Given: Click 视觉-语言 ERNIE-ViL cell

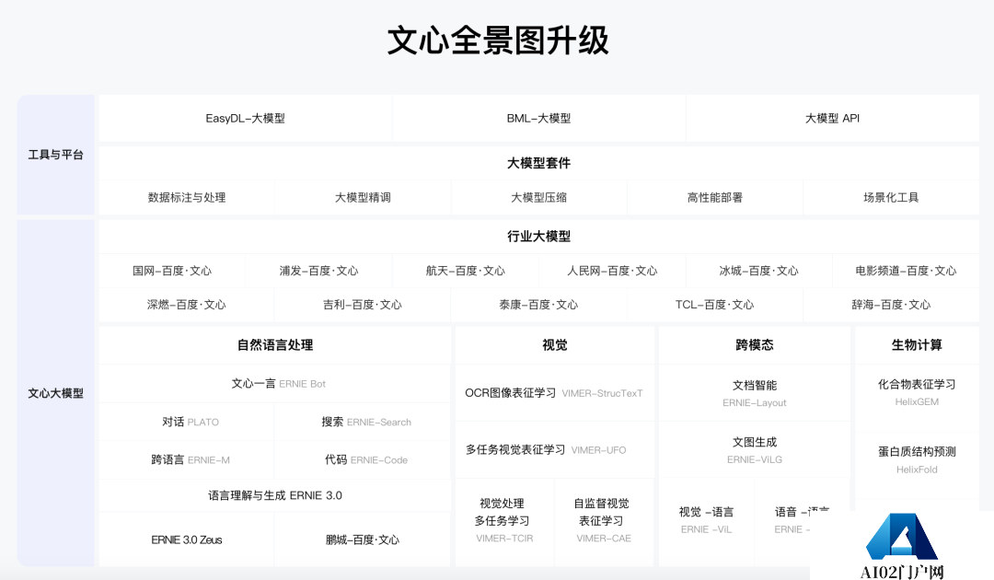Looking at the screenshot, I should point(706,521).
